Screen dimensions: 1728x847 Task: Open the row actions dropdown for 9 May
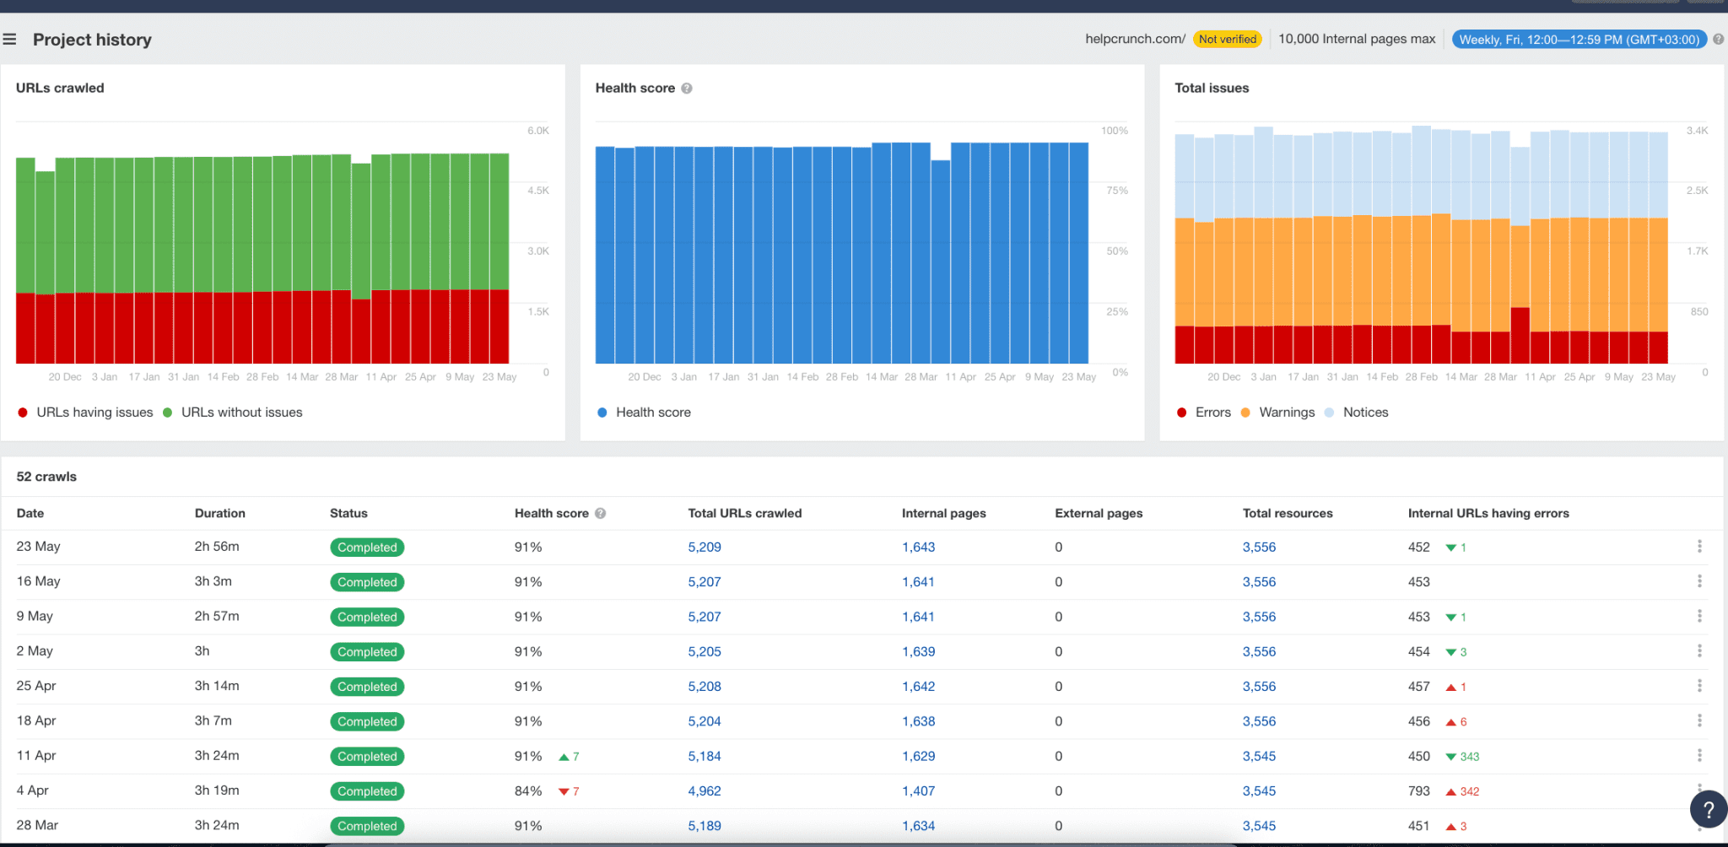pos(1700,616)
